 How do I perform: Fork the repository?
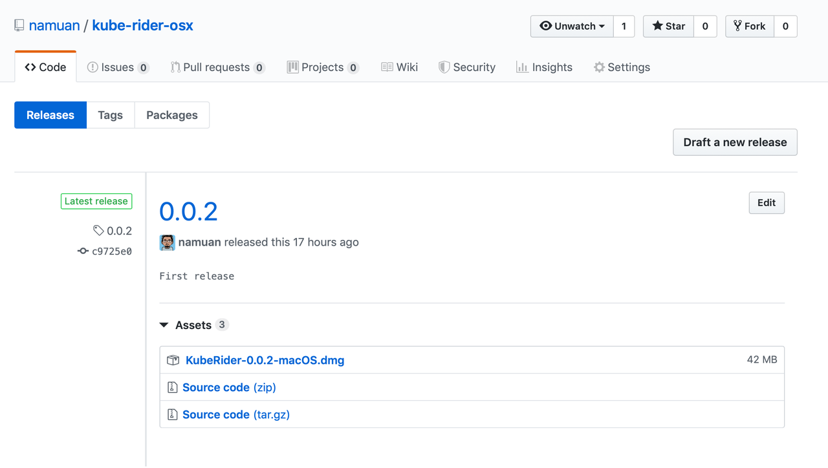tap(749, 26)
